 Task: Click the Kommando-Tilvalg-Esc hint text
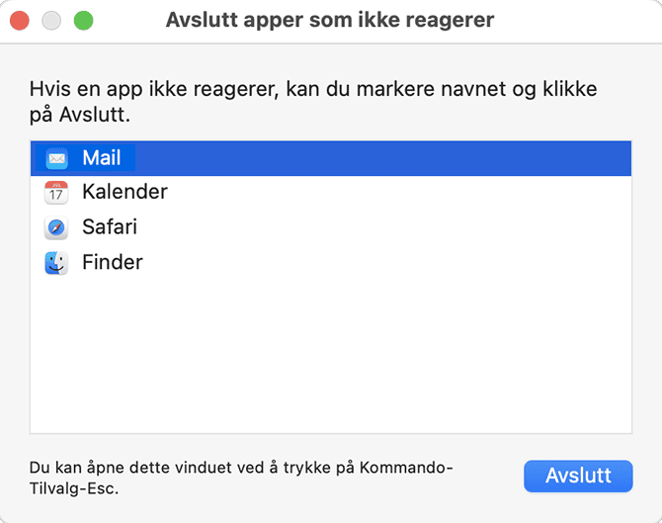pyautogui.click(x=241, y=478)
